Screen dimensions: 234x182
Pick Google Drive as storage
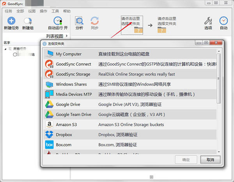coord(68,104)
